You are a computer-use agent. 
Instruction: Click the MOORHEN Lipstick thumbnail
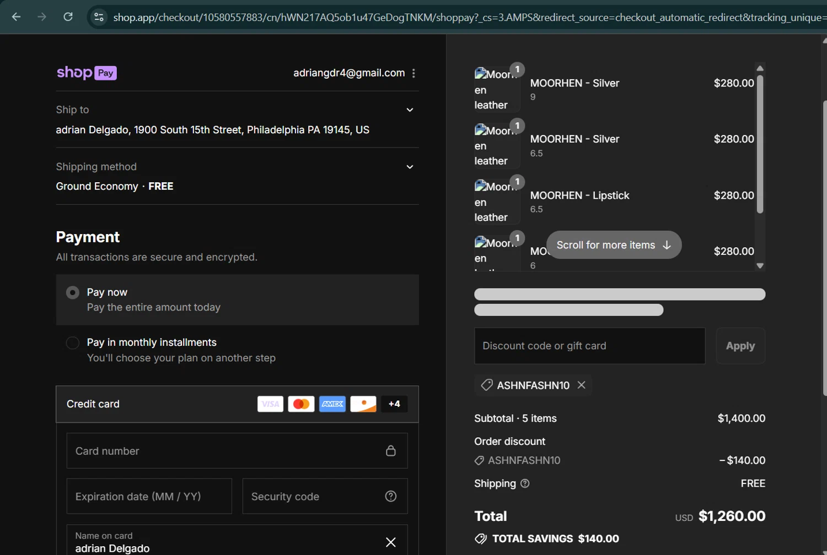tap(497, 202)
